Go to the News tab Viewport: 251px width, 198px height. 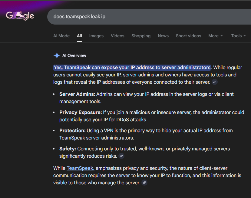click(x=163, y=36)
